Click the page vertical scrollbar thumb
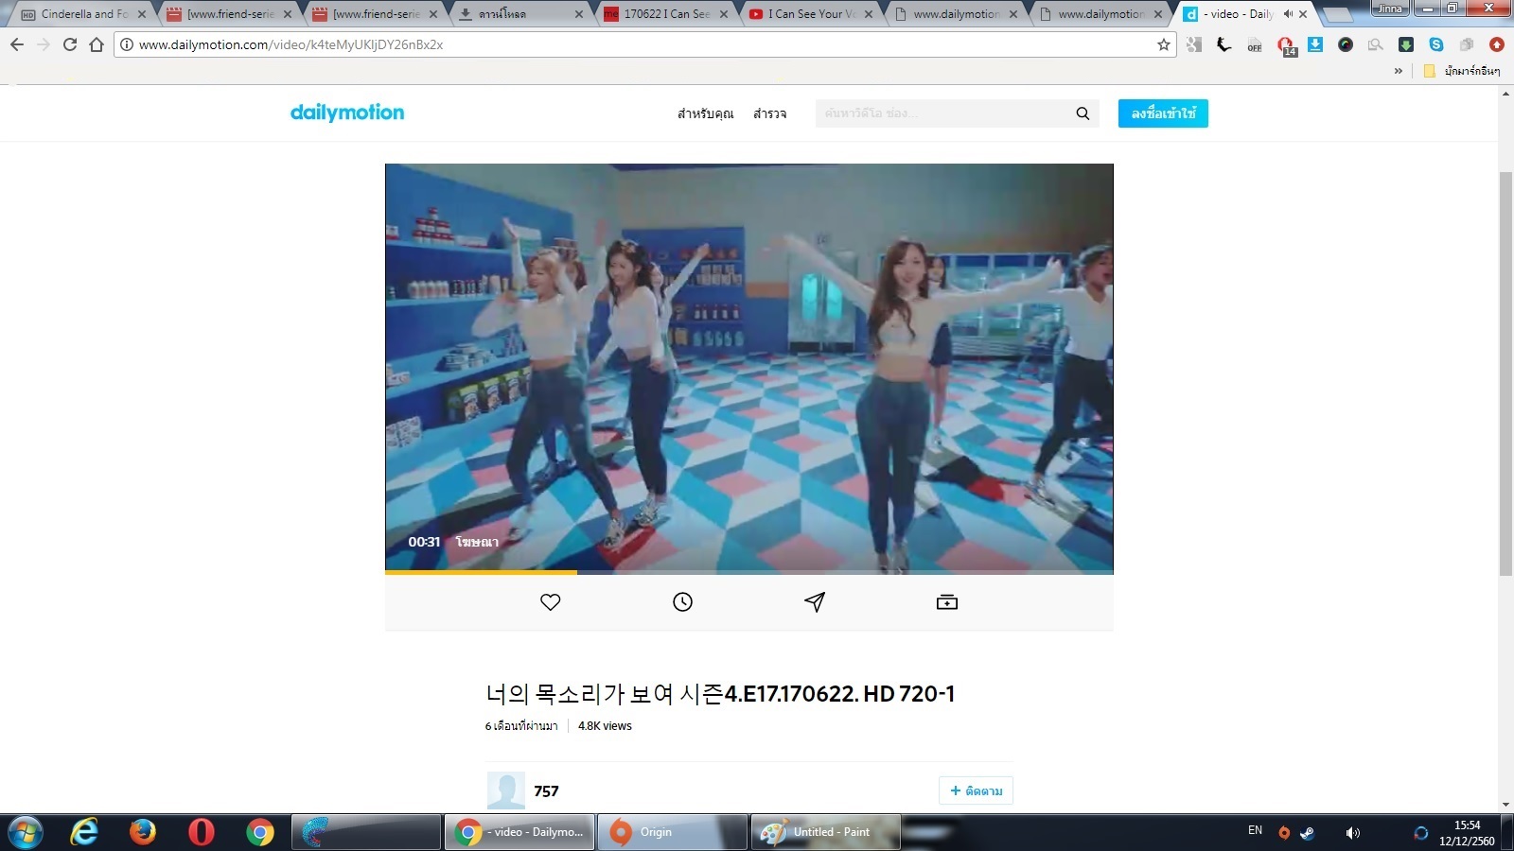 pos(1505,373)
